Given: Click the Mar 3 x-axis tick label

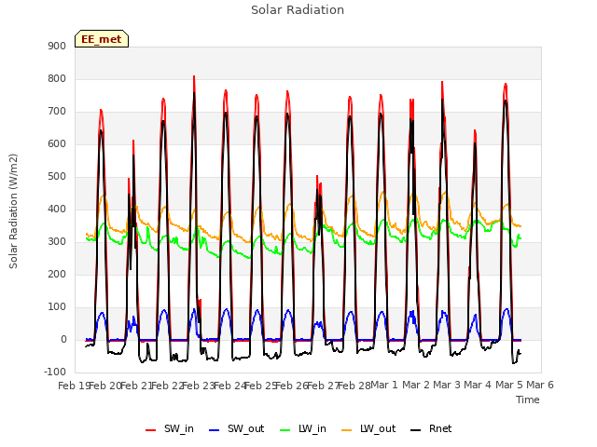Looking at the screenshot, I should (x=447, y=386).
